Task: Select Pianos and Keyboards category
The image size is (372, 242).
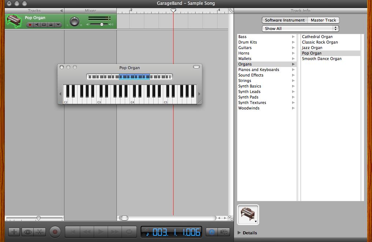Action: 267,70
